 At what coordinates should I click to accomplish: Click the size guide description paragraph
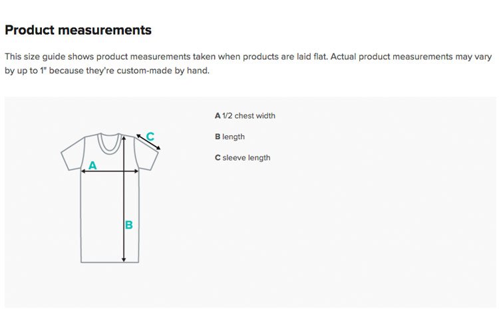(248, 63)
